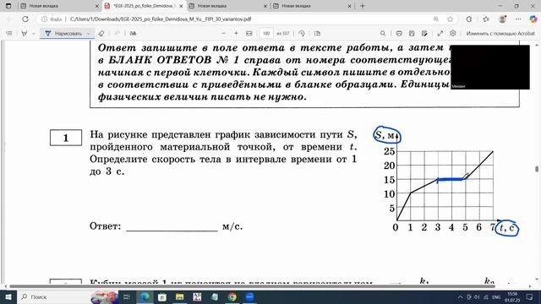The width and height of the screenshot is (541, 304).
Task: Open a new browser tab with plus
Action: tap(363, 6)
